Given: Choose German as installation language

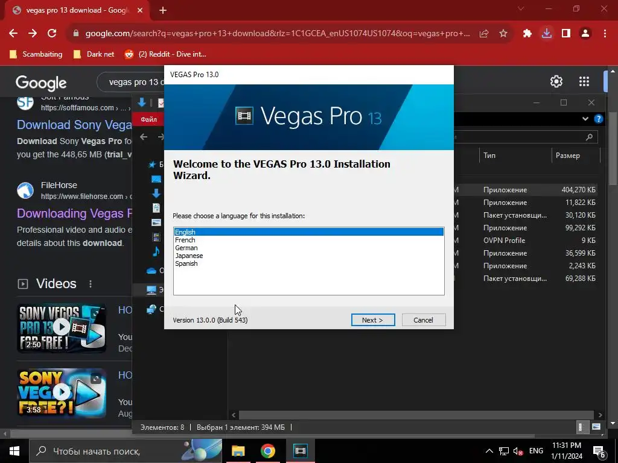Looking at the screenshot, I should [186, 248].
